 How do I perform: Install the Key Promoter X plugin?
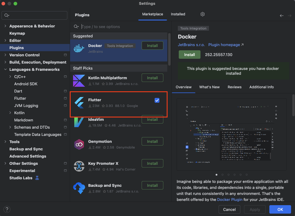(152, 164)
